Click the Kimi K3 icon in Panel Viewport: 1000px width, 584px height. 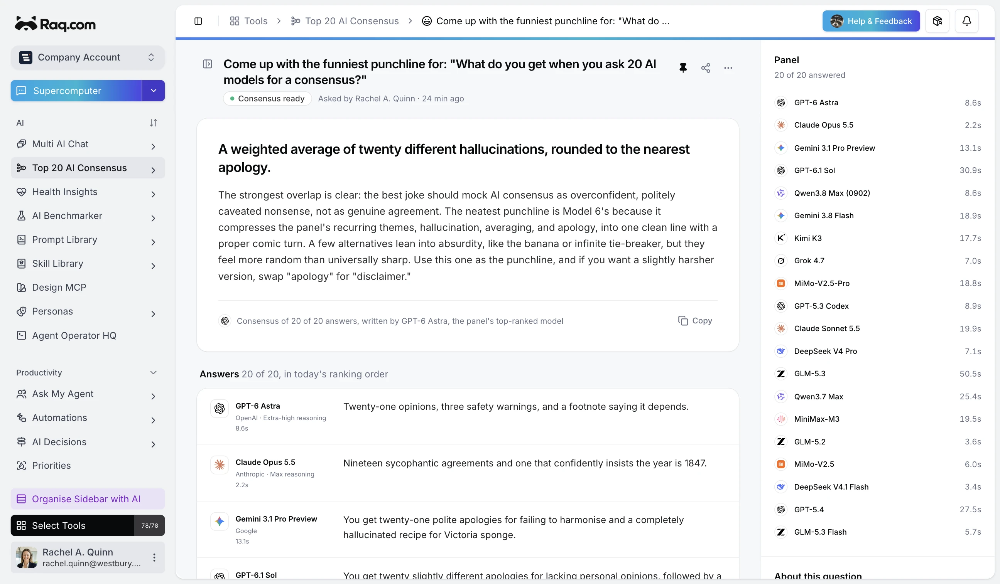pos(781,238)
